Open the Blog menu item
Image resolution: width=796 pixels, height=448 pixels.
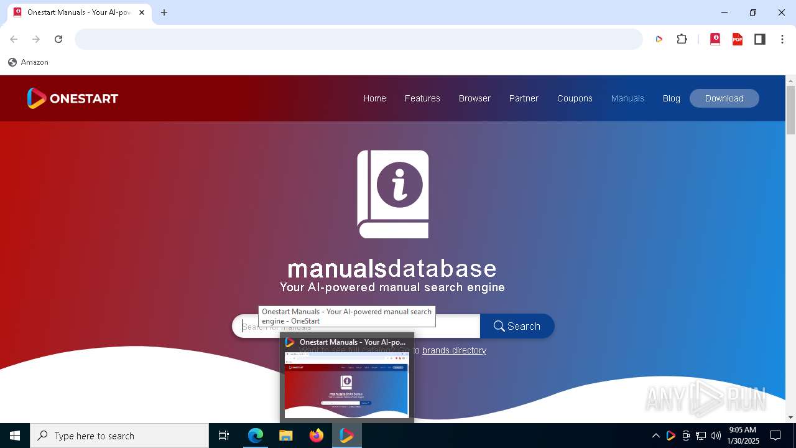(x=672, y=98)
